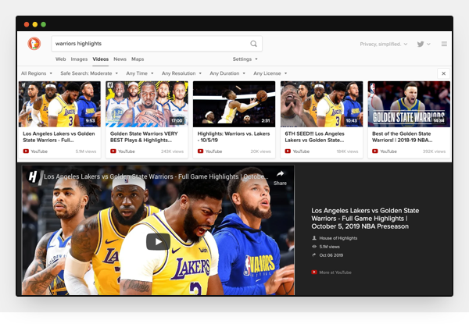Viewport: 469px width, 324px height.
Task: Open the 10:43 6TH SEED thumbnail
Action: pyautogui.click(x=321, y=104)
